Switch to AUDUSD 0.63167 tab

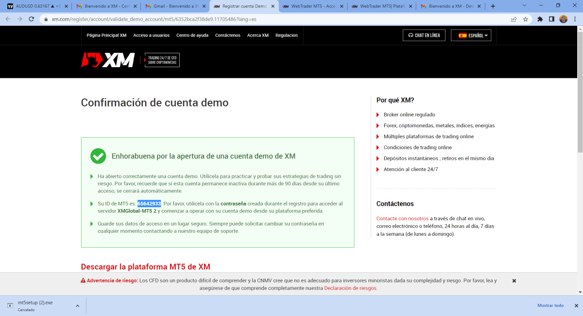37,6
